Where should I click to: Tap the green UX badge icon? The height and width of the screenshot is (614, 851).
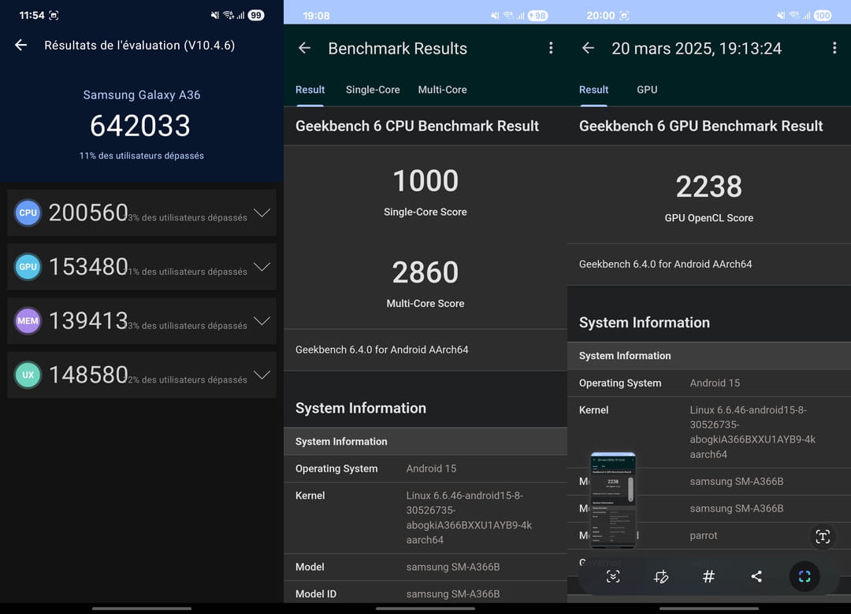pos(28,375)
